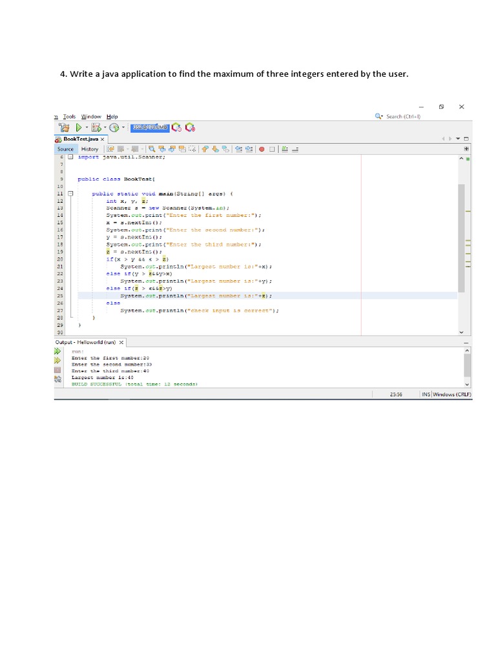Click the green Run Project button

[x=79, y=128]
